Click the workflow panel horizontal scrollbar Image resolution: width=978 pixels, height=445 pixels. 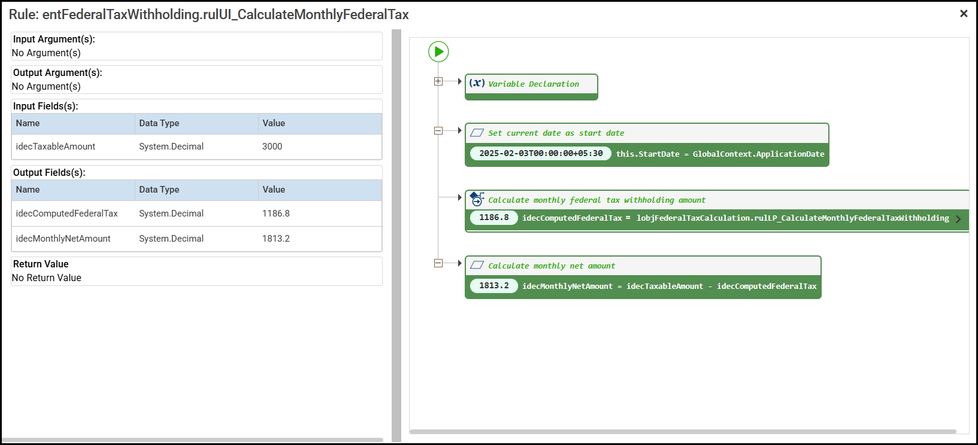pyautogui.click(x=683, y=431)
